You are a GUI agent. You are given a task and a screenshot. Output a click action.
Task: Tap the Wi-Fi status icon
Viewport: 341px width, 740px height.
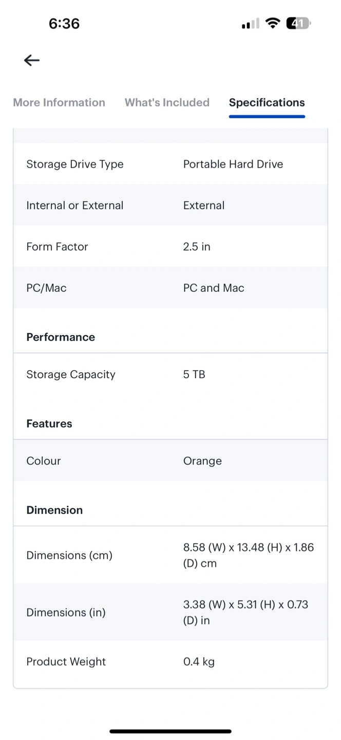[273, 23]
